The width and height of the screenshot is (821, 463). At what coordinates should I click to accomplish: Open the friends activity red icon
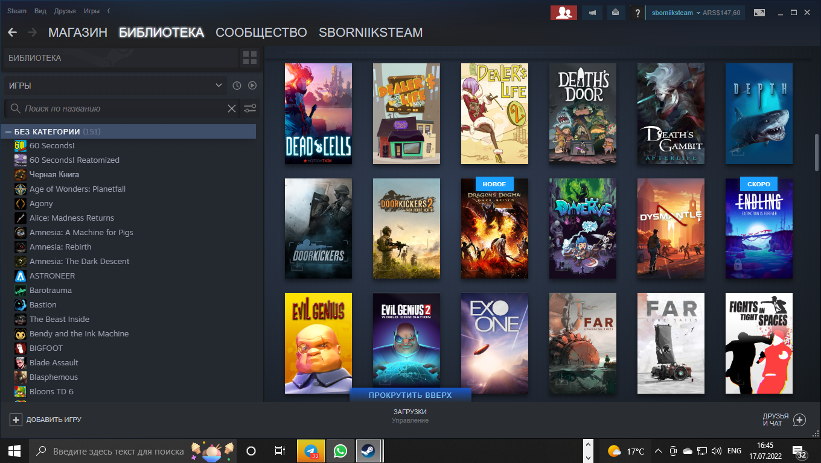(564, 13)
